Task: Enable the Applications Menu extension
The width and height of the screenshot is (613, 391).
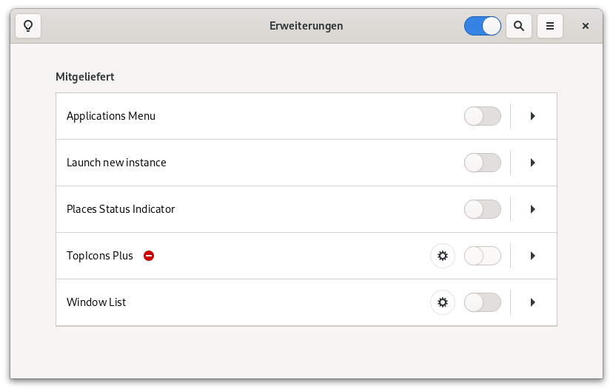Action: pyautogui.click(x=483, y=116)
